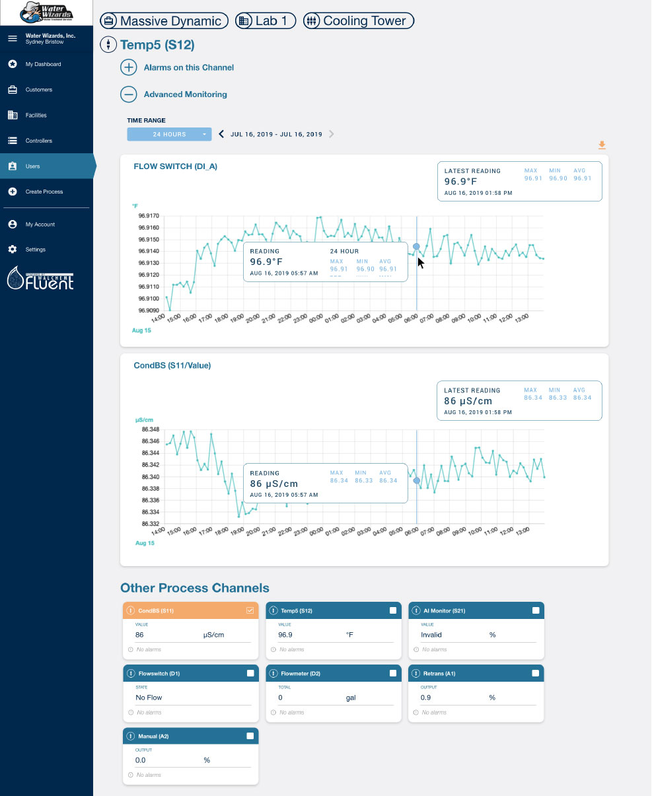
Task: Go to My Account from the sidebar
Action: pyautogui.click(x=13, y=224)
